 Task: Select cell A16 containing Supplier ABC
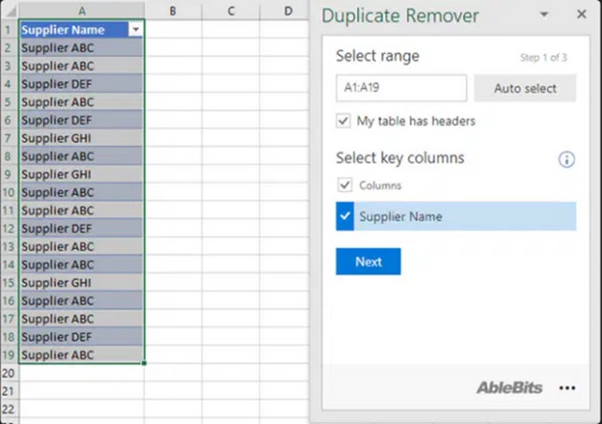(x=81, y=300)
